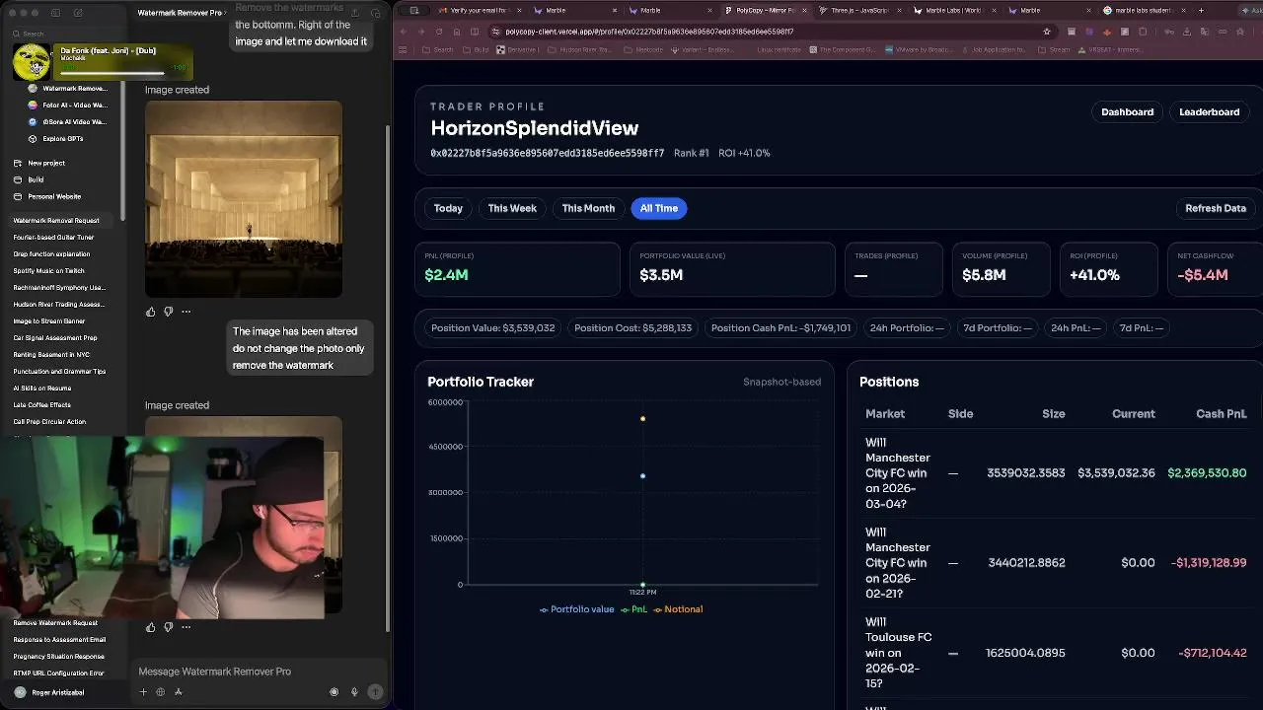
Task: Open Fotor AI Video GPT in sidebar
Action: tap(67, 106)
